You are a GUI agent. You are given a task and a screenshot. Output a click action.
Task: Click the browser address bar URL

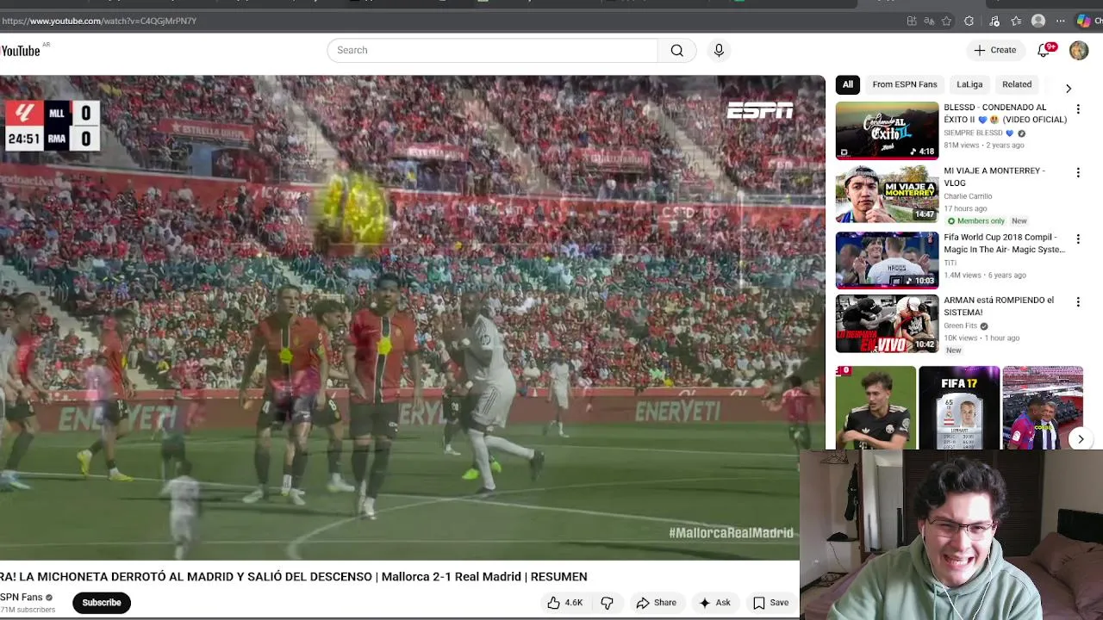(99, 21)
